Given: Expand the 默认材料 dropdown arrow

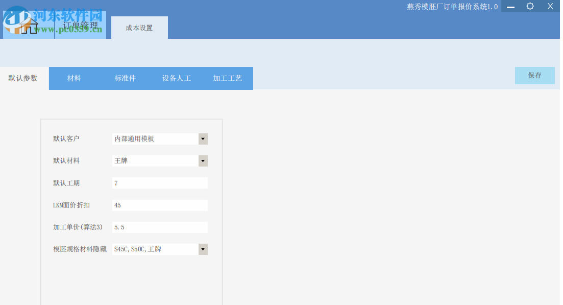Looking at the screenshot, I should point(203,160).
